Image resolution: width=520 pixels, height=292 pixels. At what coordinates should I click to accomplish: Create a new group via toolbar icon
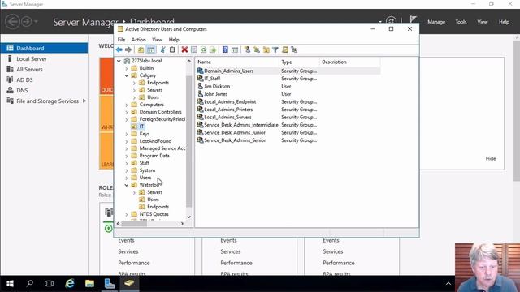[257, 49]
